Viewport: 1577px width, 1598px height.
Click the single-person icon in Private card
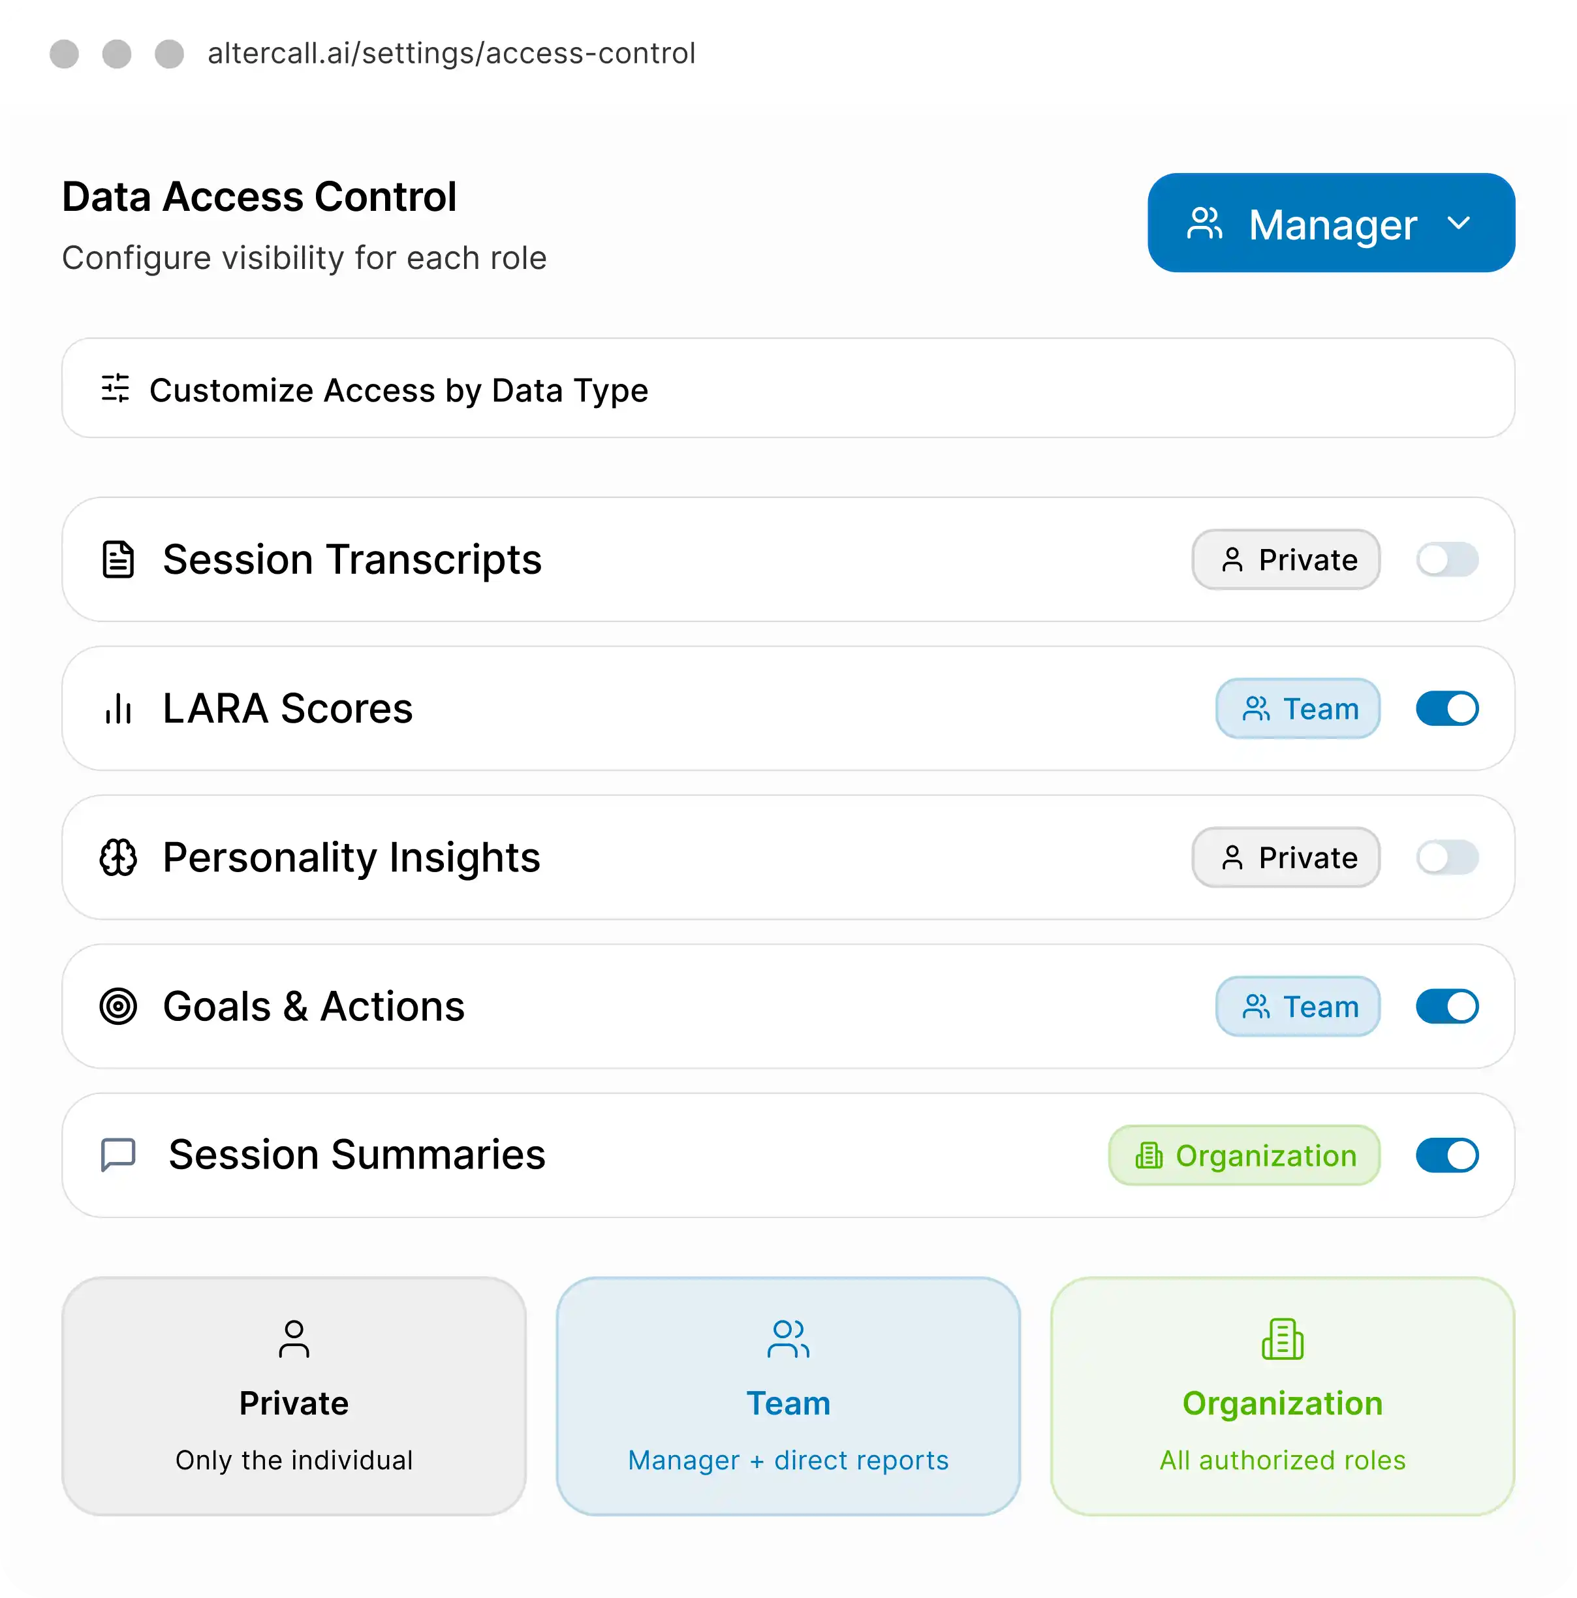point(294,1339)
